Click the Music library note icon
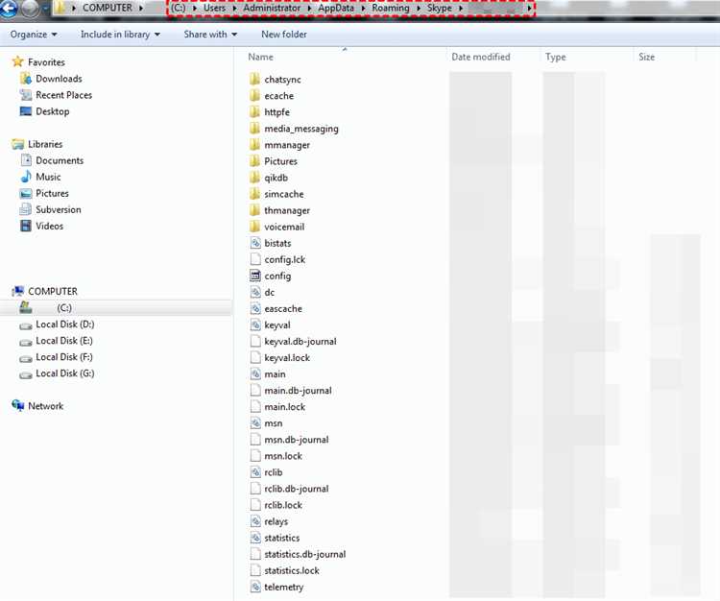Image resolution: width=720 pixels, height=601 pixels. [x=26, y=177]
